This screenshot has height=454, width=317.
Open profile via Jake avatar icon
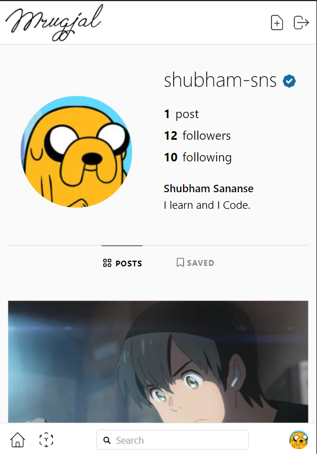[x=299, y=440]
